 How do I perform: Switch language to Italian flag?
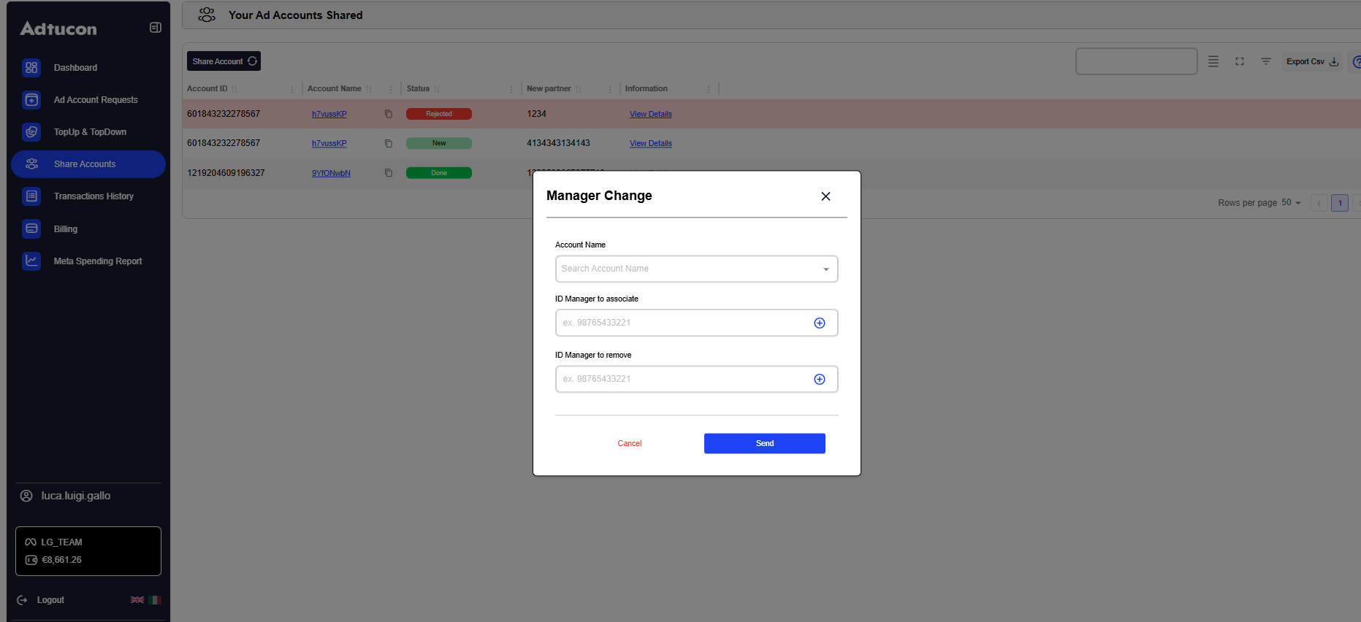[x=155, y=600]
